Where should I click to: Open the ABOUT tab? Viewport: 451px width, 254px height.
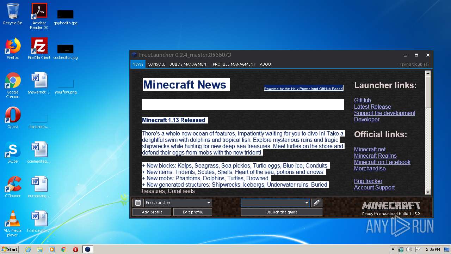[x=266, y=64]
